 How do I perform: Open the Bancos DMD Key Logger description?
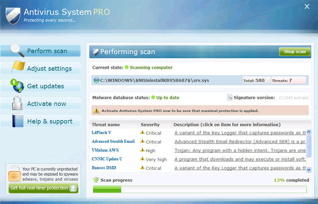tap(240, 168)
